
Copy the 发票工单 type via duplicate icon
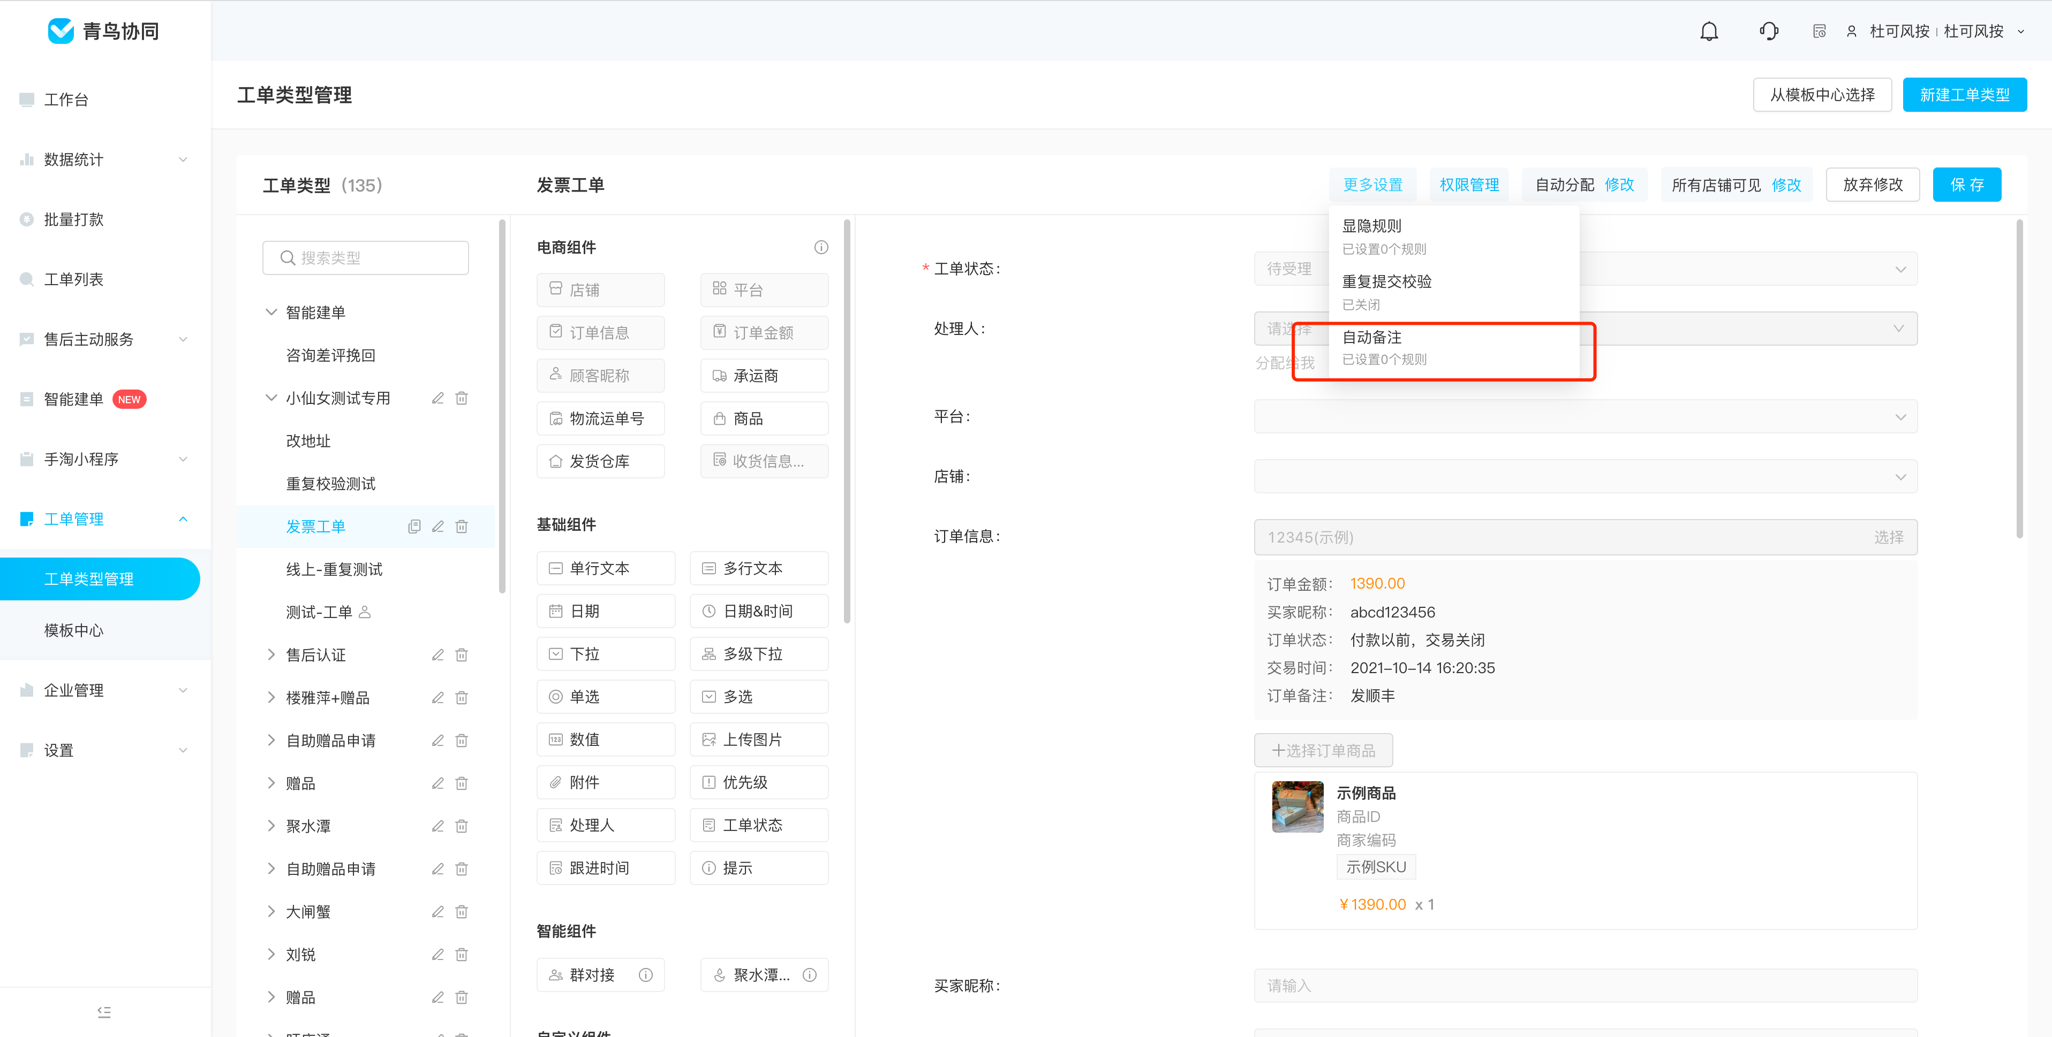tap(414, 526)
